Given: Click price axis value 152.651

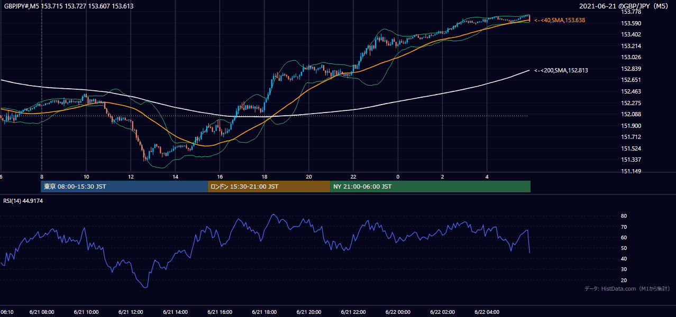Looking at the screenshot, I should pyautogui.click(x=631, y=80).
